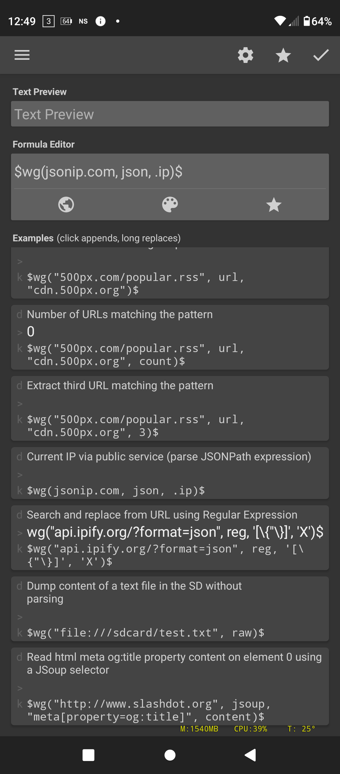Tap the star icon under formula editor
The image size is (340, 774).
(x=274, y=205)
